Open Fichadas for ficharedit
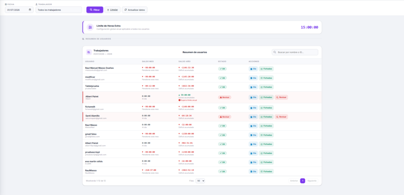 pyautogui.click(x=266, y=107)
